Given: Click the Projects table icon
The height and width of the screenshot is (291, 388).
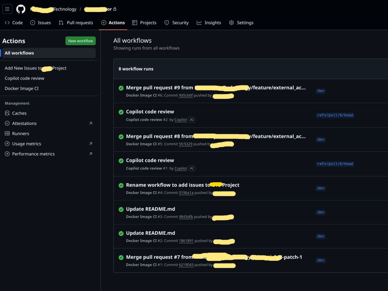Looking at the screenshot, I should click(x=135, y=23).
